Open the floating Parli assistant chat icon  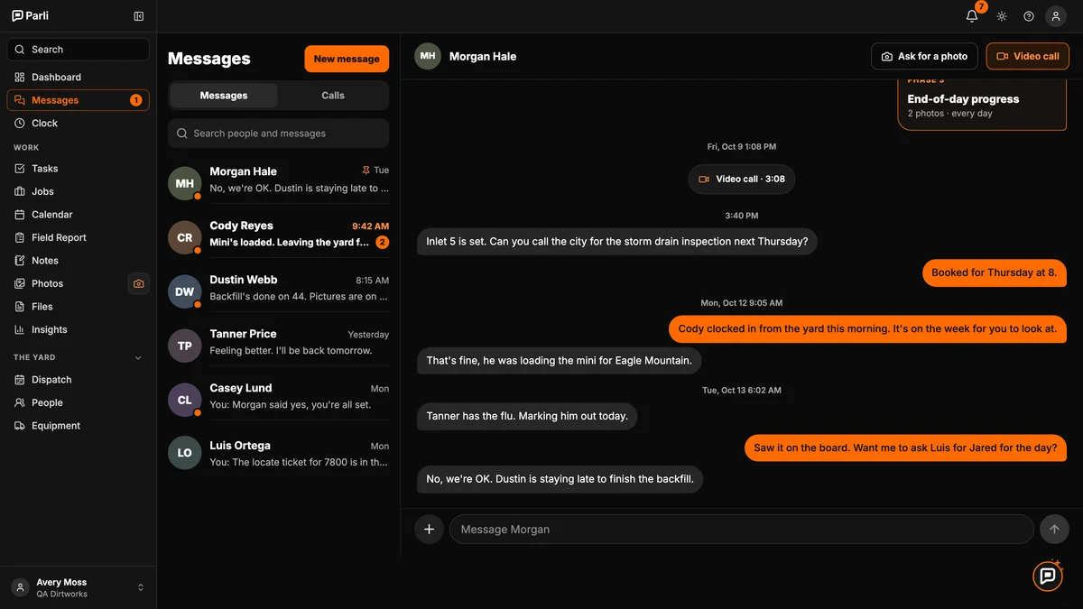pos(1048,576)
